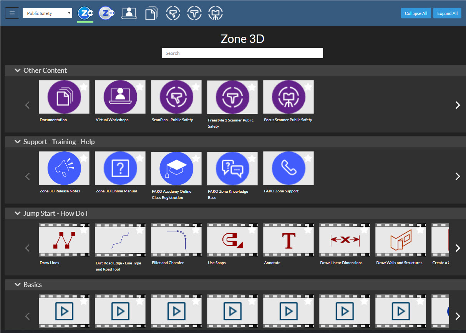Collapse the Support - Training - Help section
The height and width of the screenshot is (333, 466).
tap(17, 142)
